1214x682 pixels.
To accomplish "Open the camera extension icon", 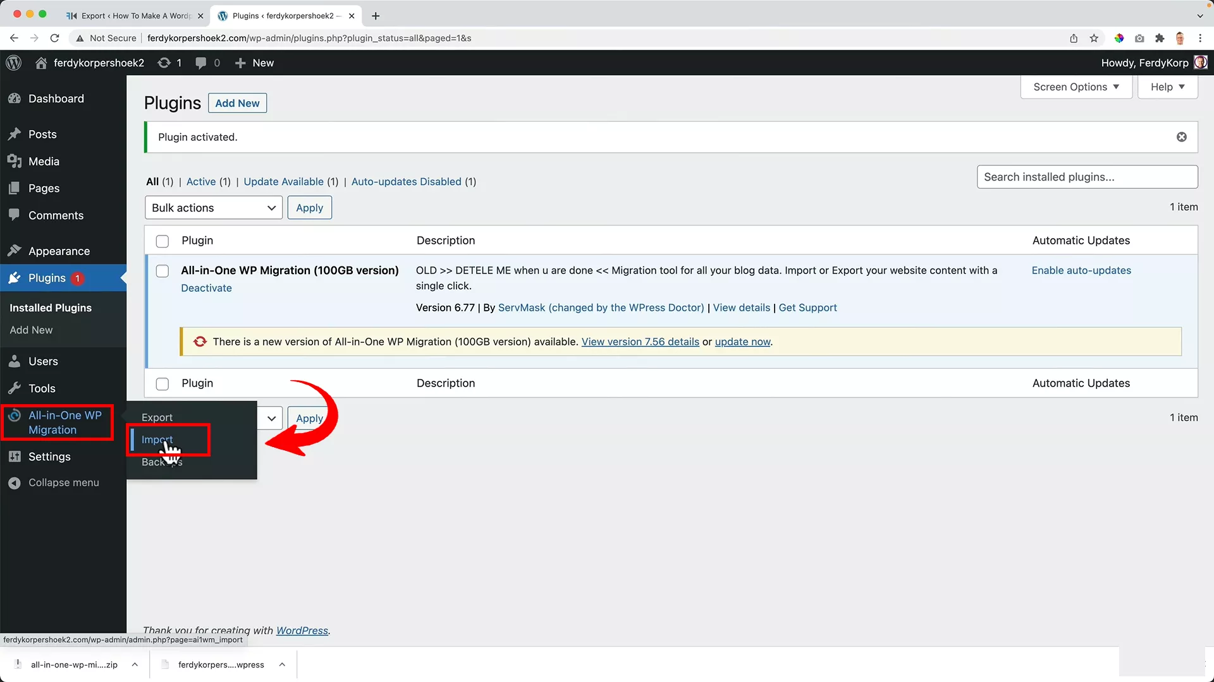I will click(1139, 38).
